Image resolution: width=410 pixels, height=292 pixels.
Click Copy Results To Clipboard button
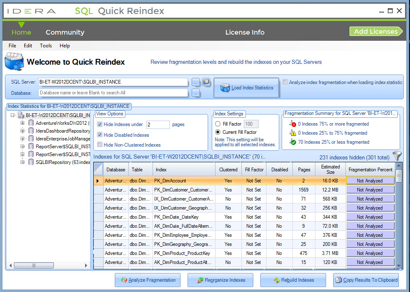point(366,280)
